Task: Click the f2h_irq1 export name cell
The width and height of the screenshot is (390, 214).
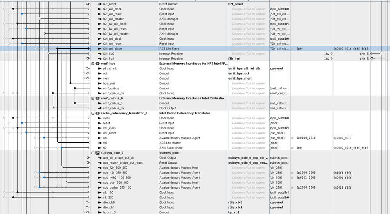Action: click(248, 58)
